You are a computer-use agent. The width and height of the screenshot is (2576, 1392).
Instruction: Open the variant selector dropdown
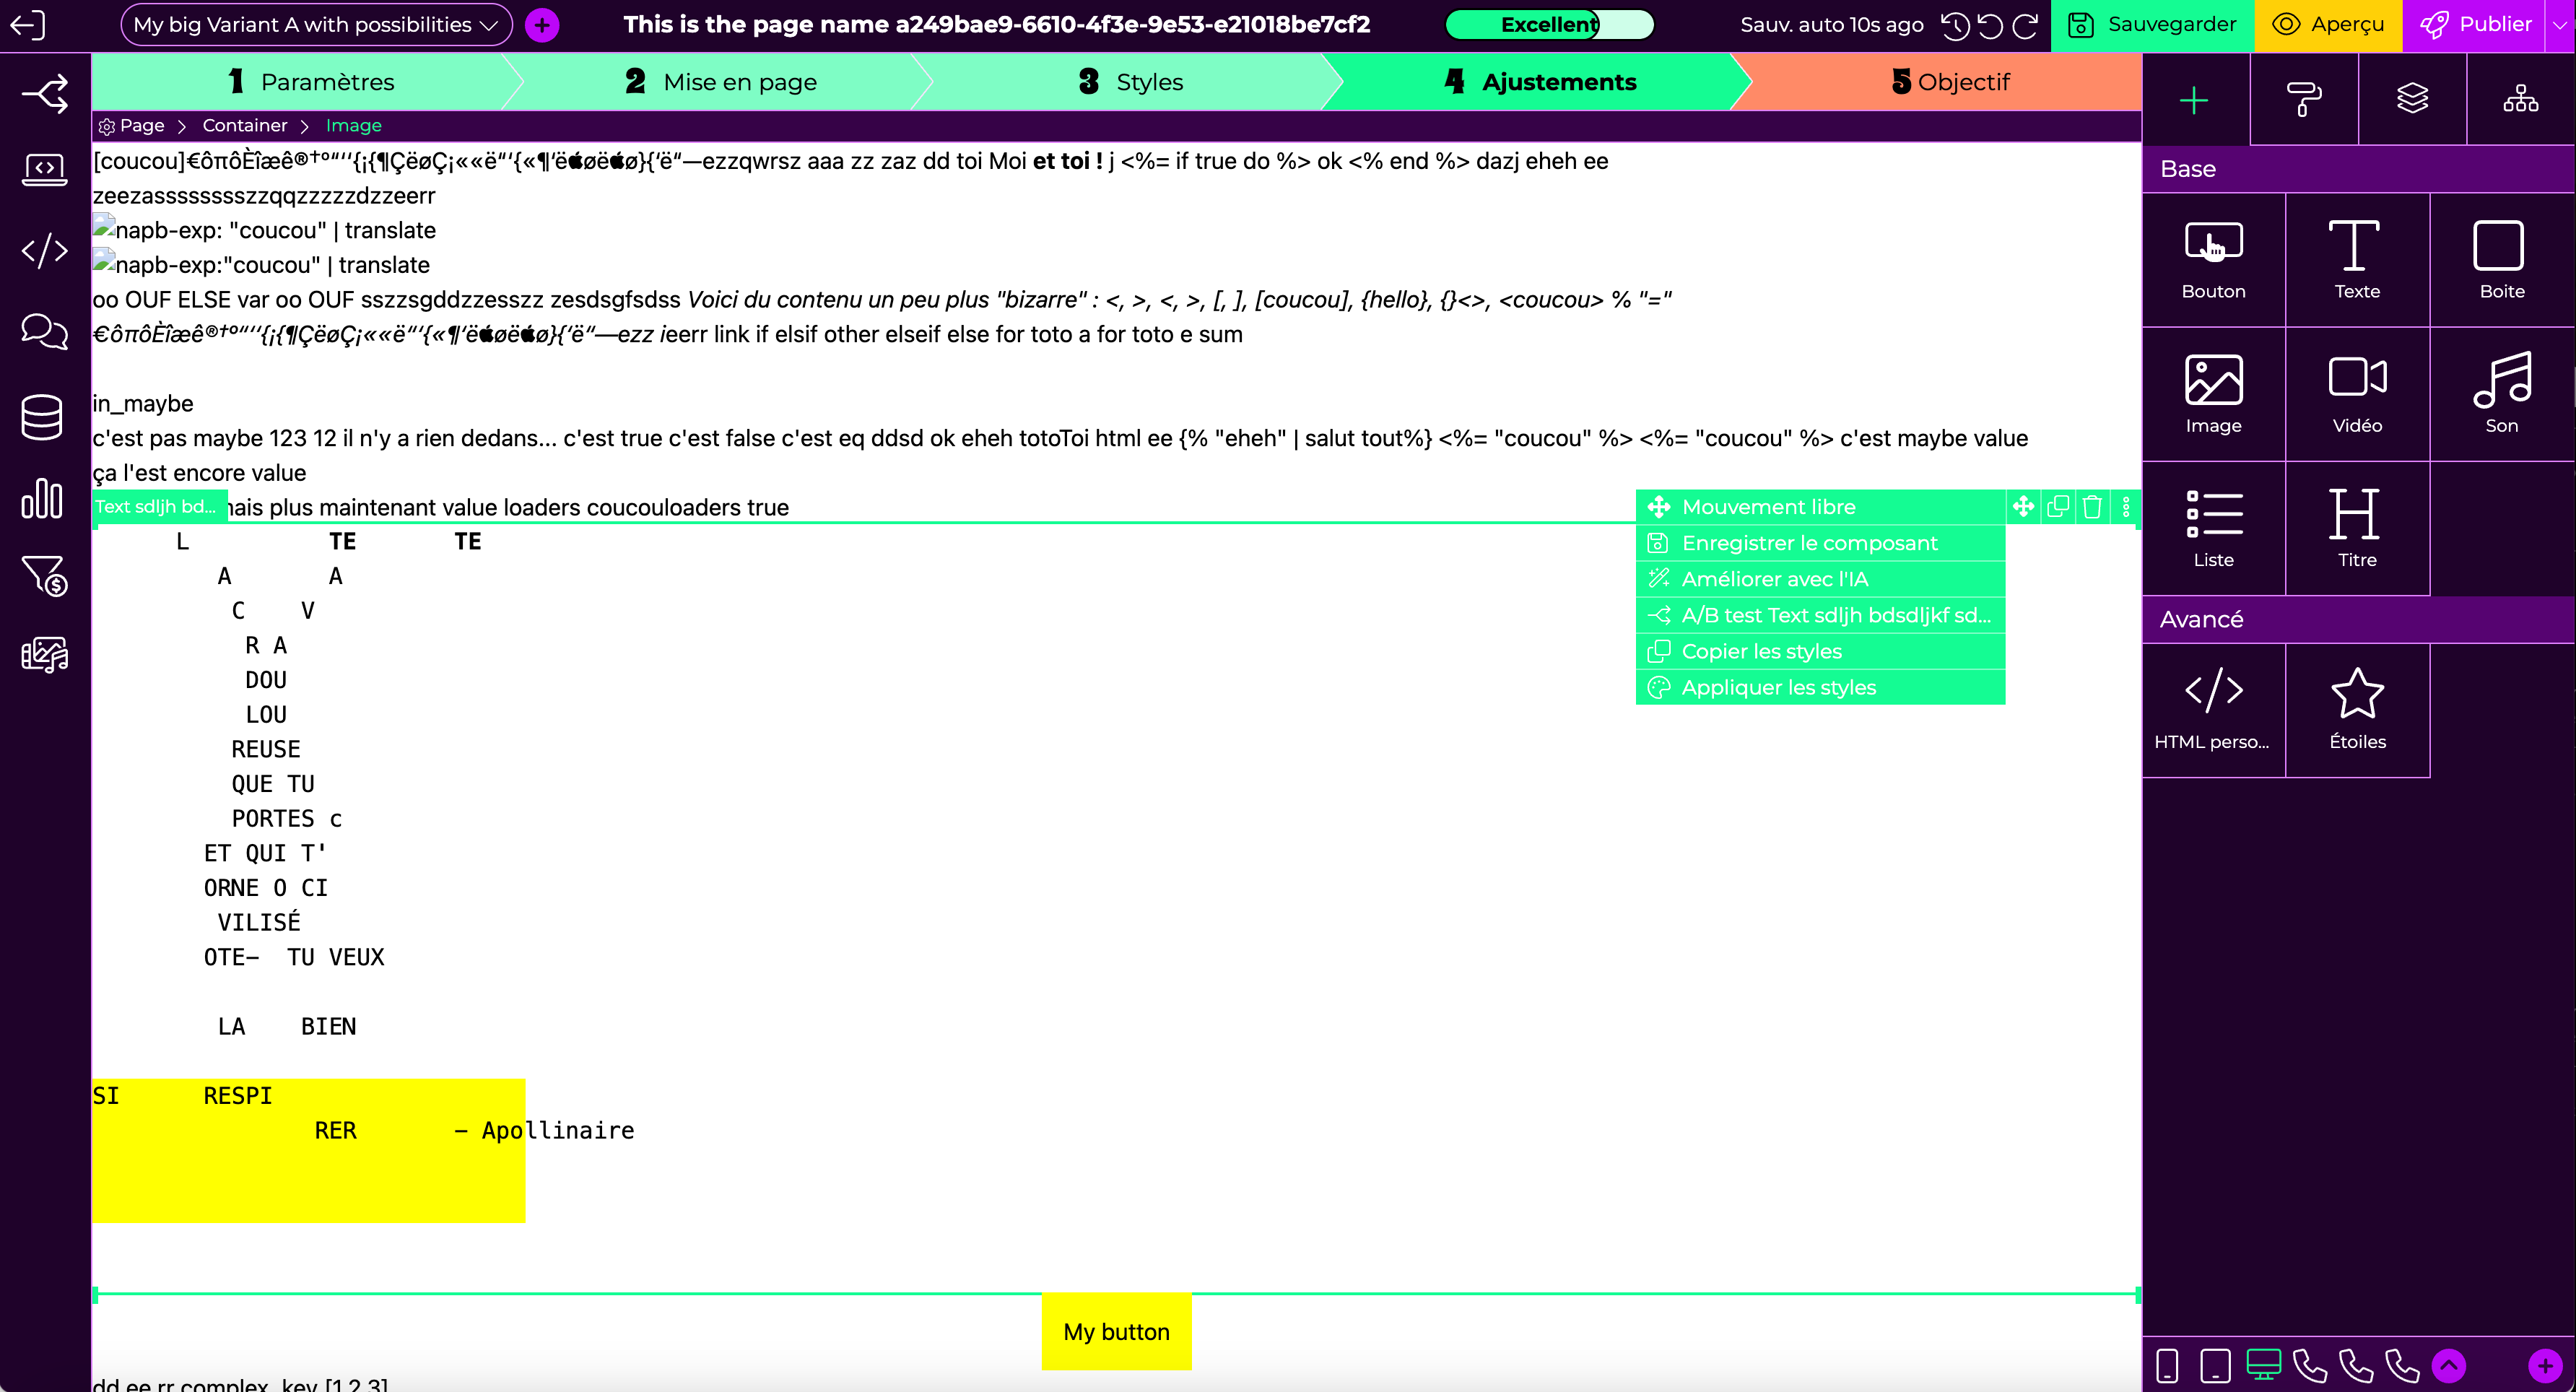[x=316, y=25]
